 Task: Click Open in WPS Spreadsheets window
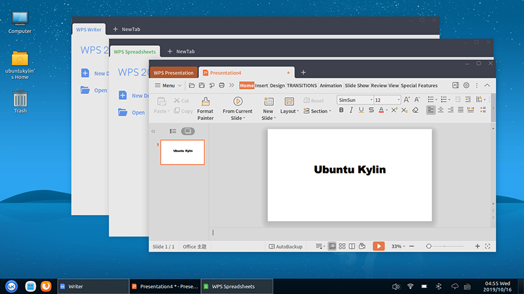click(x=132, y=112)
